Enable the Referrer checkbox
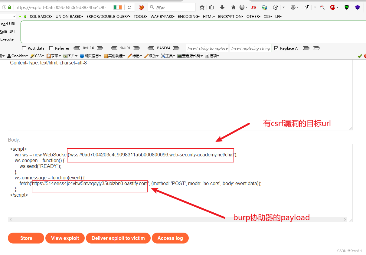 (x=51, y=48)
